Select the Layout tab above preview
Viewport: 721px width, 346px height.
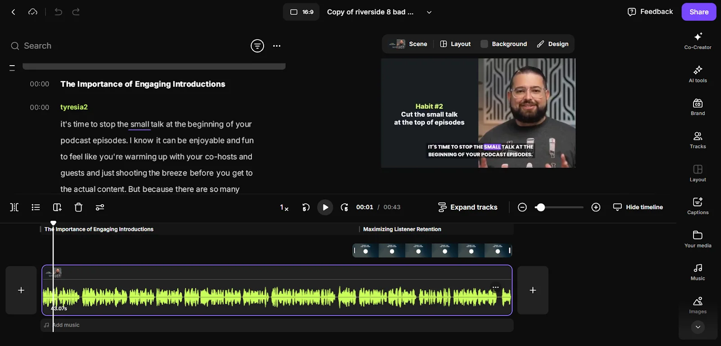tap(455, 44)
